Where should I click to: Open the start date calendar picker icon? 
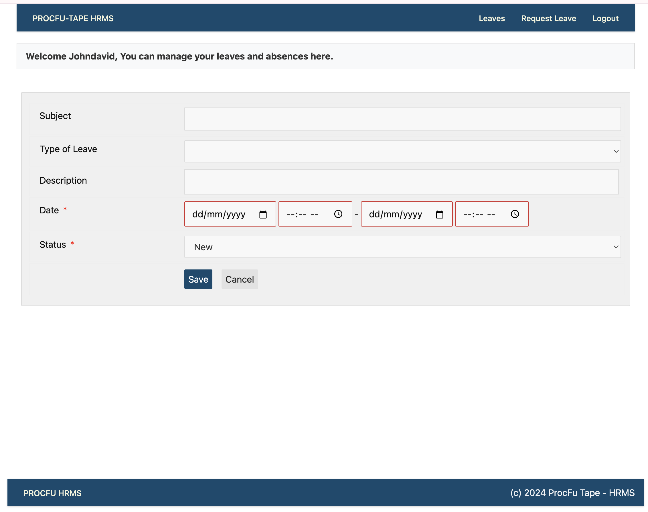[263, 214]
